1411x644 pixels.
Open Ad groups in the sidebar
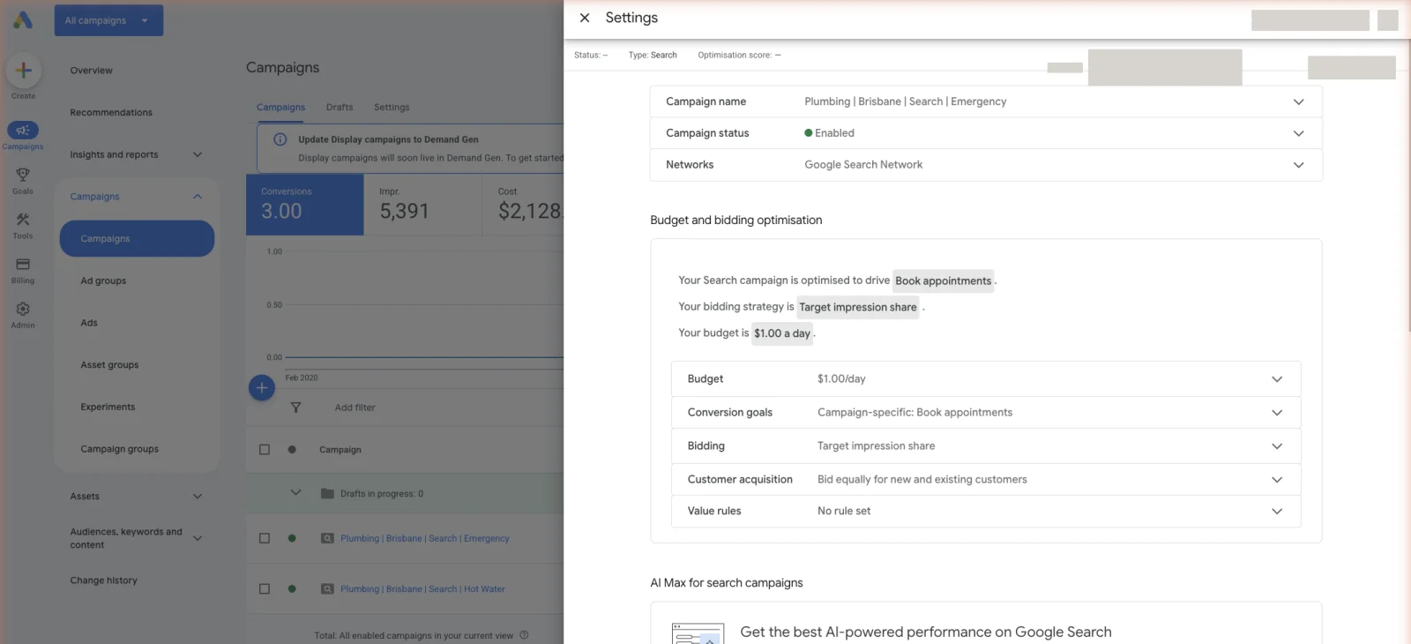tap(103, 281)
